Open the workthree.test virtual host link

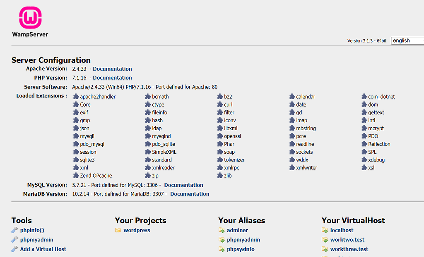coord(349,249)
